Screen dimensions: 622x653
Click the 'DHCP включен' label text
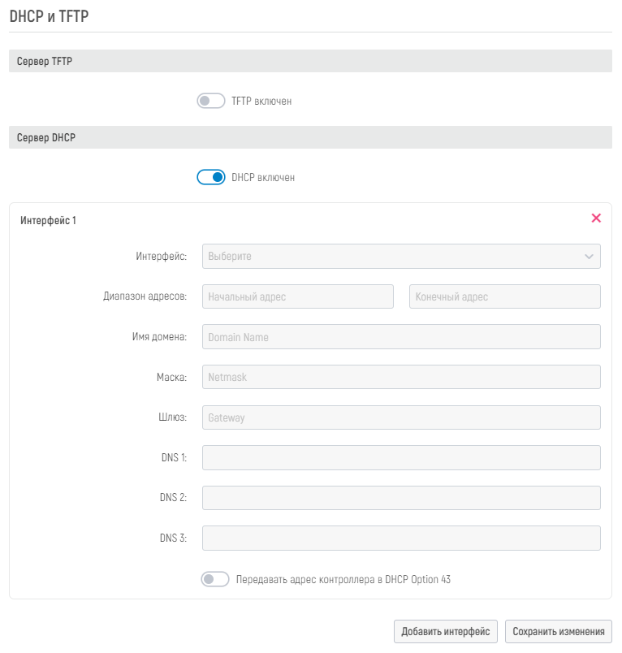(263, 177)
